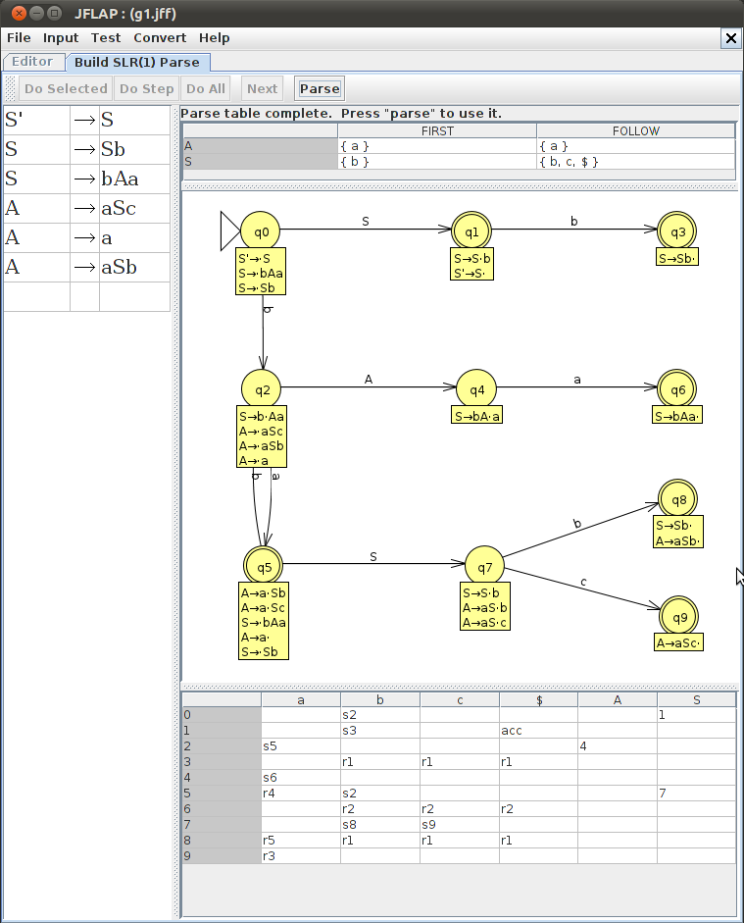This screenshot has width=744, height=923.
Task: Click final state q3 node
Action: click(677, 231)
